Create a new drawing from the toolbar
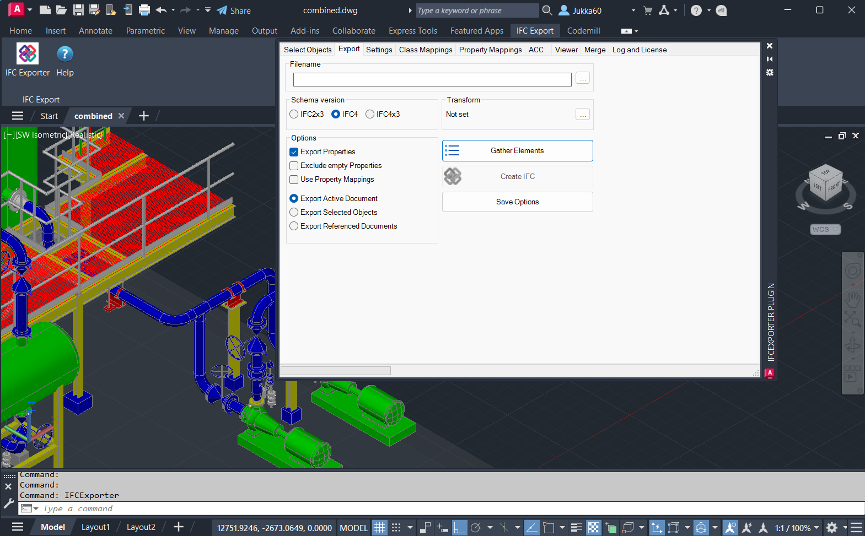Screen dimensions: 865x536 45,10
